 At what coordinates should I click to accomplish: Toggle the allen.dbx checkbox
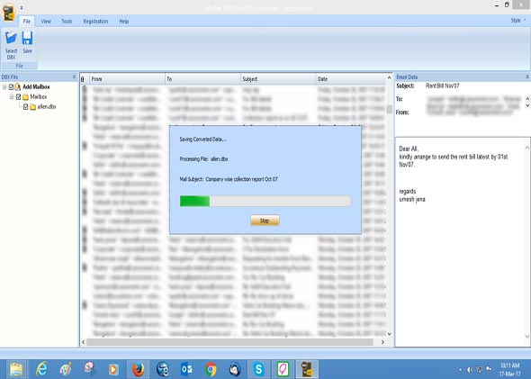point(26,107)
